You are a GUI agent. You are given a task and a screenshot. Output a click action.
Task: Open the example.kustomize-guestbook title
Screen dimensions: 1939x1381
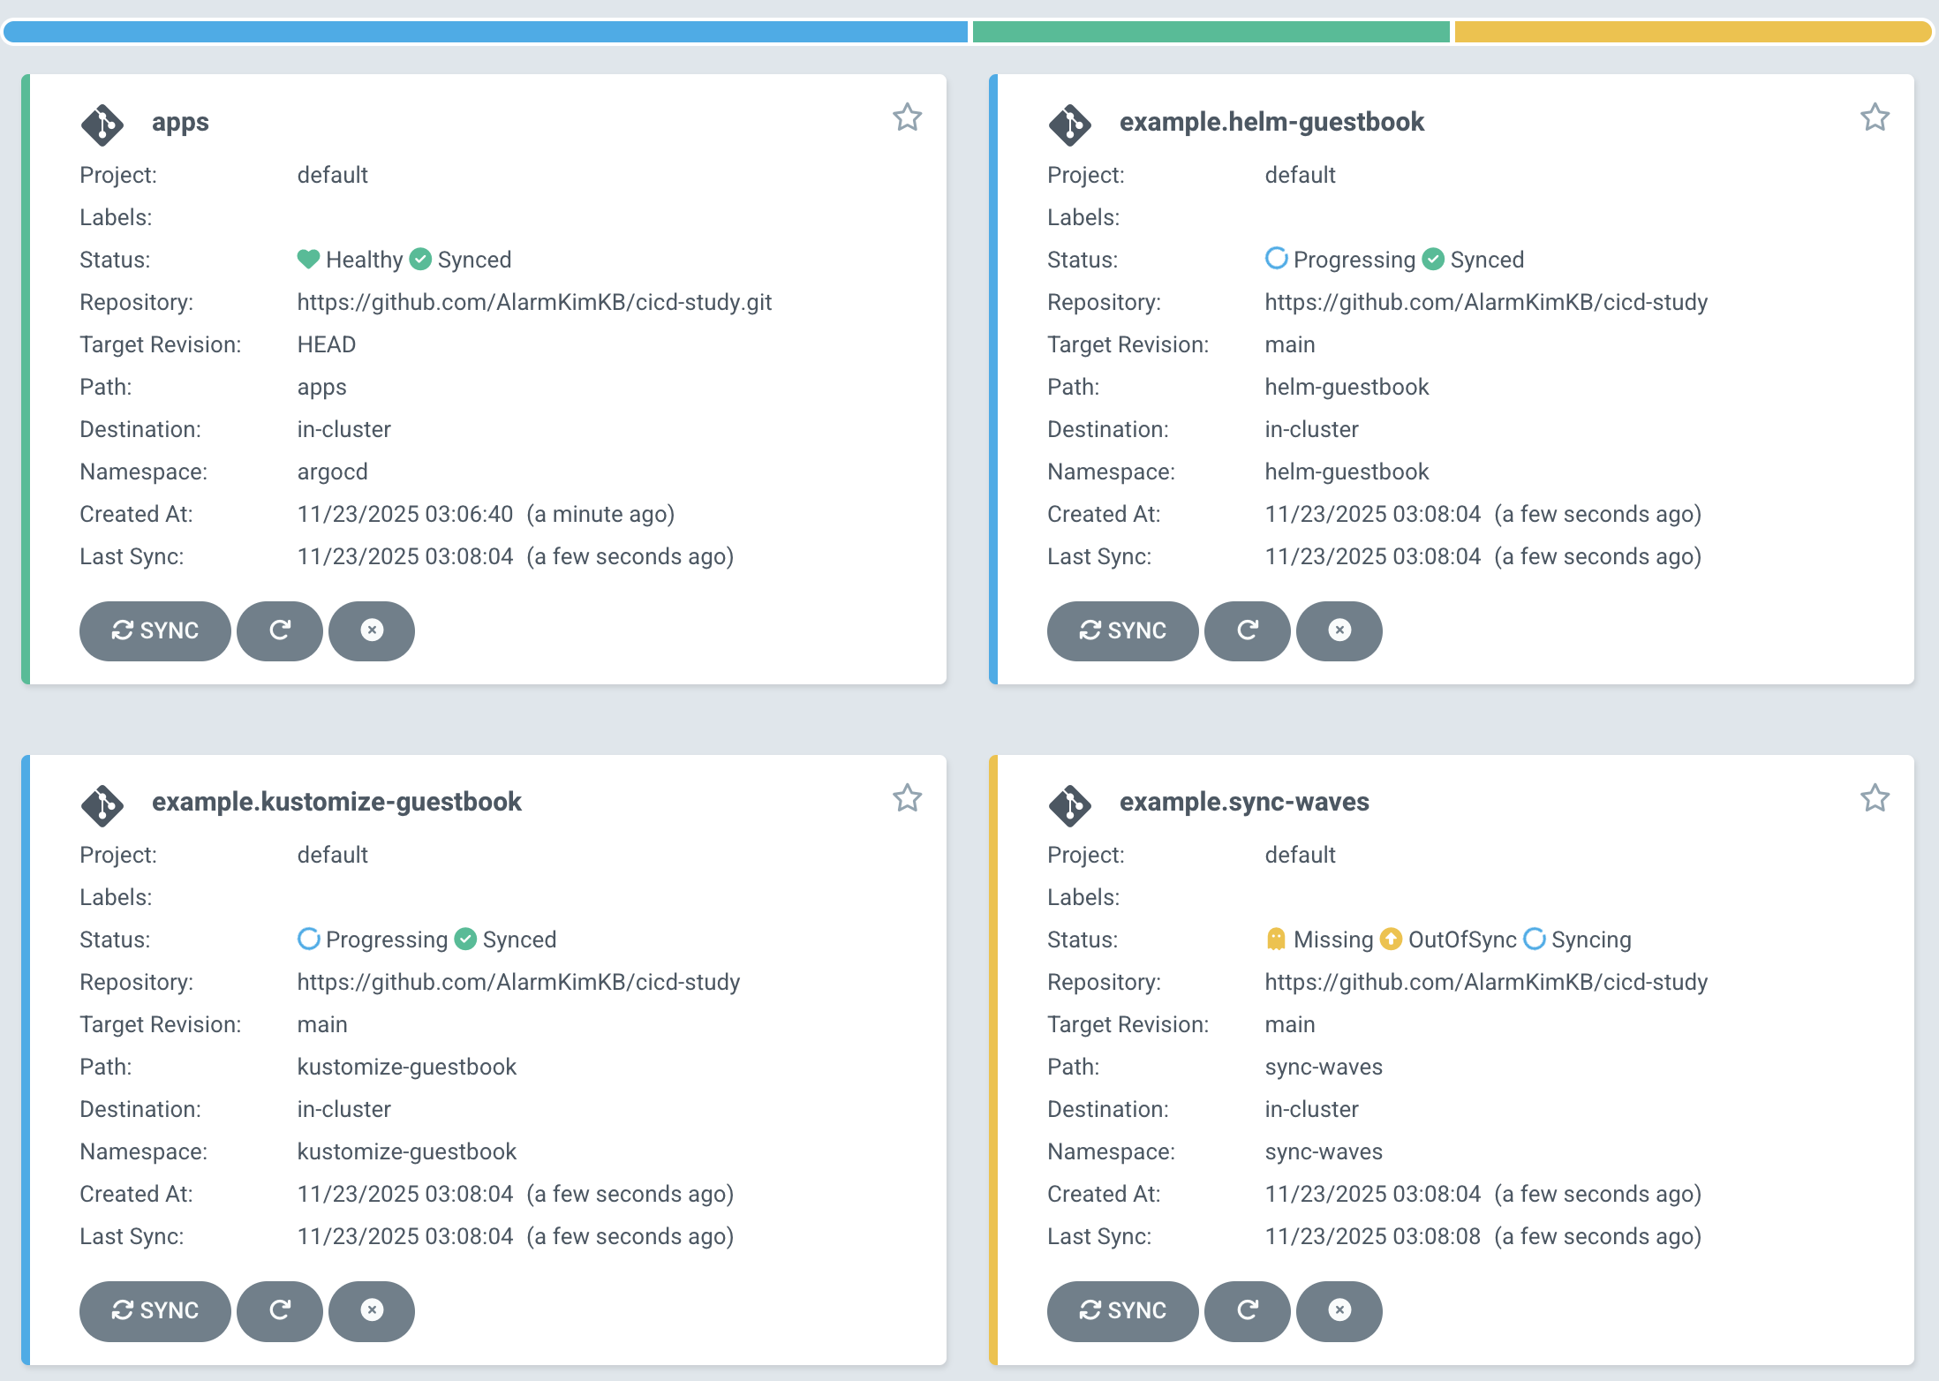coord(336,802)
